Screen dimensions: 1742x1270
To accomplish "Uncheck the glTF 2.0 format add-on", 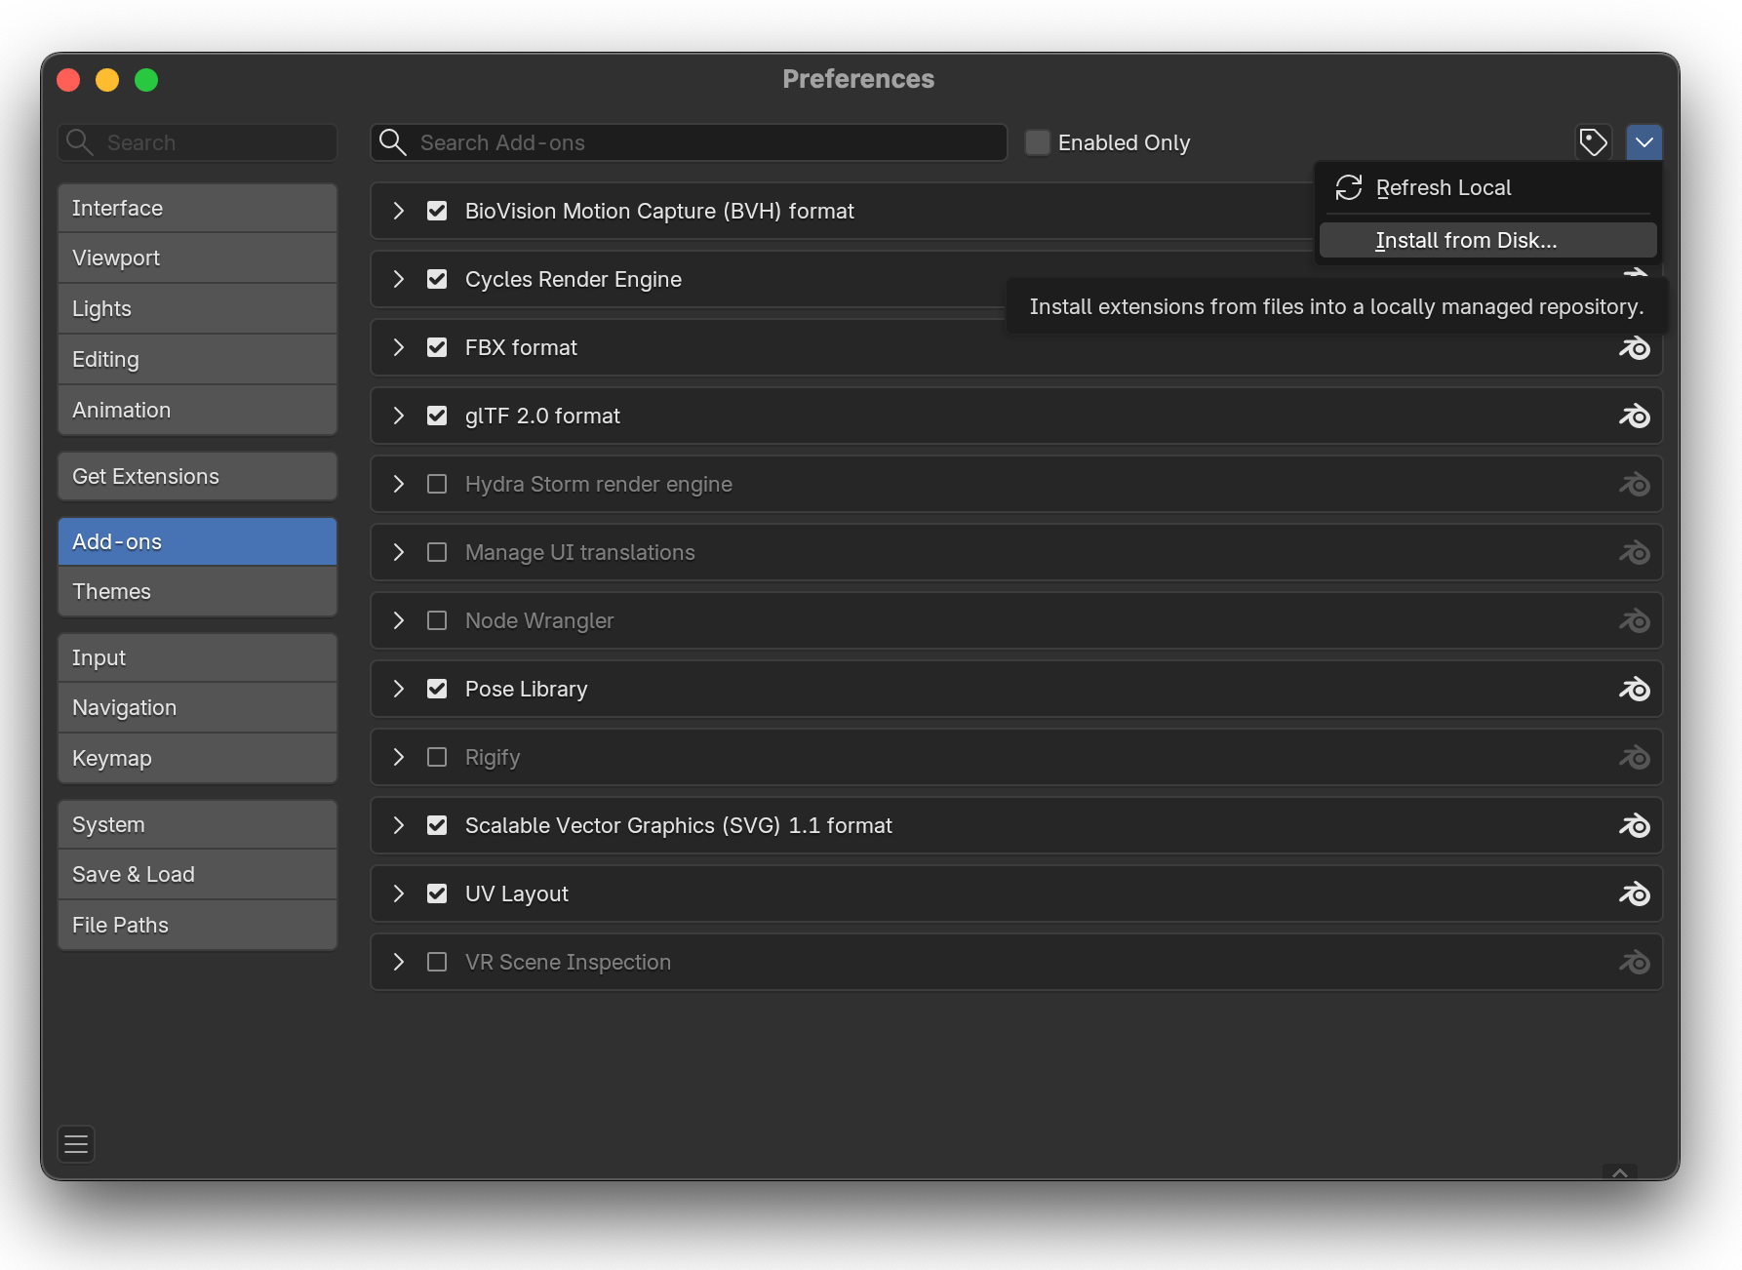I will click(x=437, y=416).
